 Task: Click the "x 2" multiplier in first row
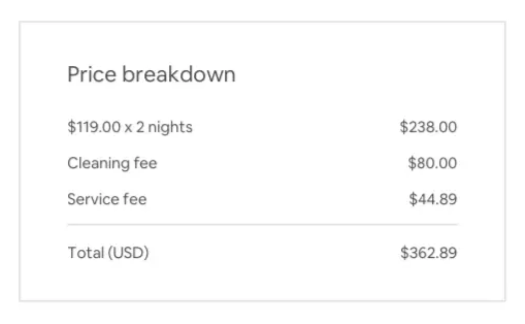click(x=134, y=127)
